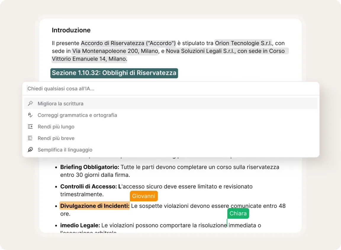Click the Orion Tecnologie S.r.l. highlighted entity
341x250 pixels.
243,43
